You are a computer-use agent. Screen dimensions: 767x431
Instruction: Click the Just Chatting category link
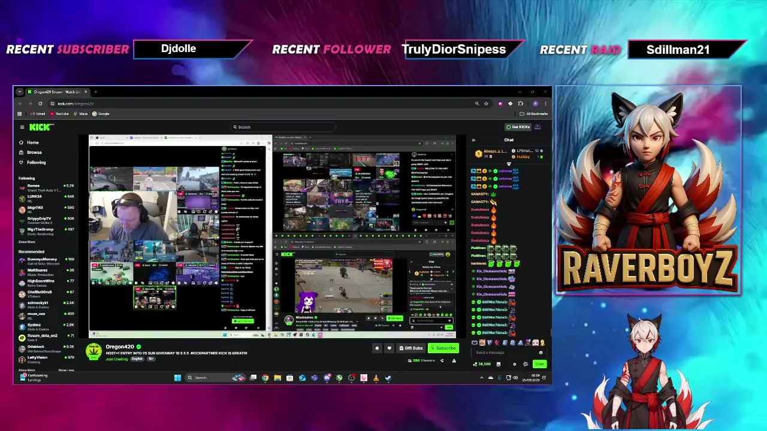click(116, 359)
